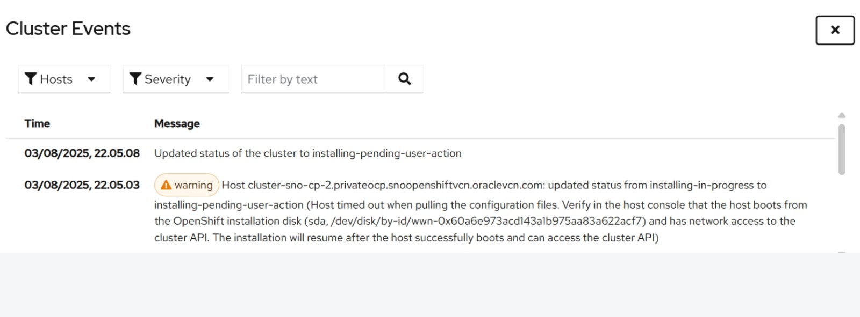Click the caret arrow on Hosts filter
The image size is (860, 317).
[x=91, y=79]
